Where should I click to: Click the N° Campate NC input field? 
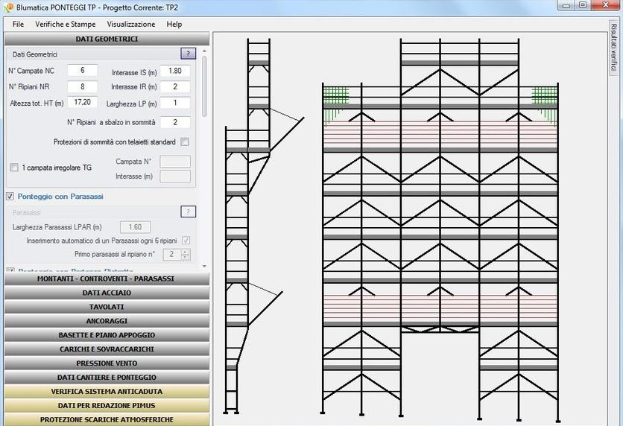(83, 71)
